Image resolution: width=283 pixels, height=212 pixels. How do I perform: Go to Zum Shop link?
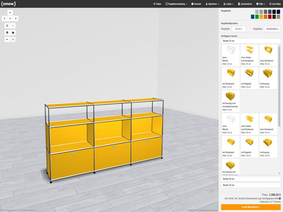275,4
